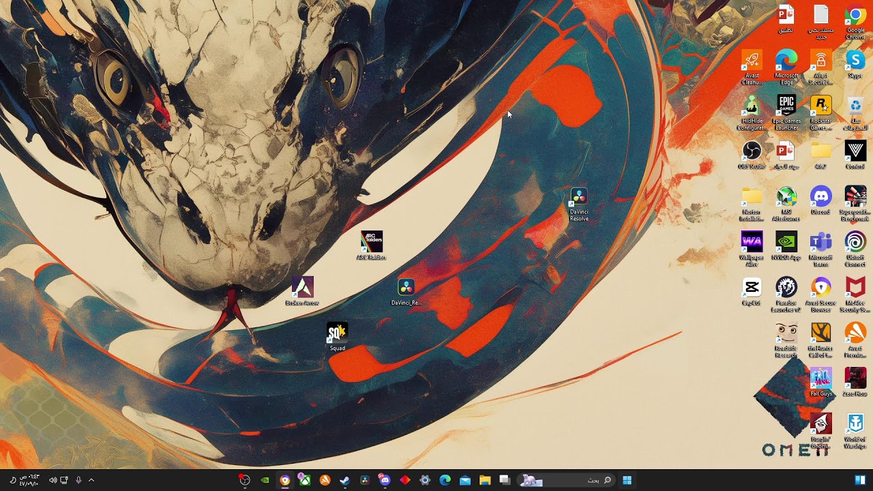Open Task View from the taskbar

505,480
